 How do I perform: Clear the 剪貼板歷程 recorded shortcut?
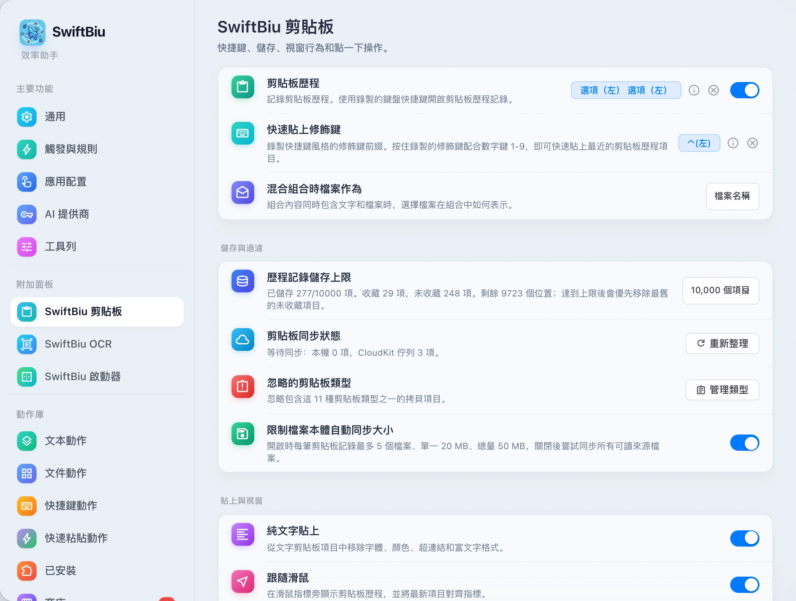point(714,90)
